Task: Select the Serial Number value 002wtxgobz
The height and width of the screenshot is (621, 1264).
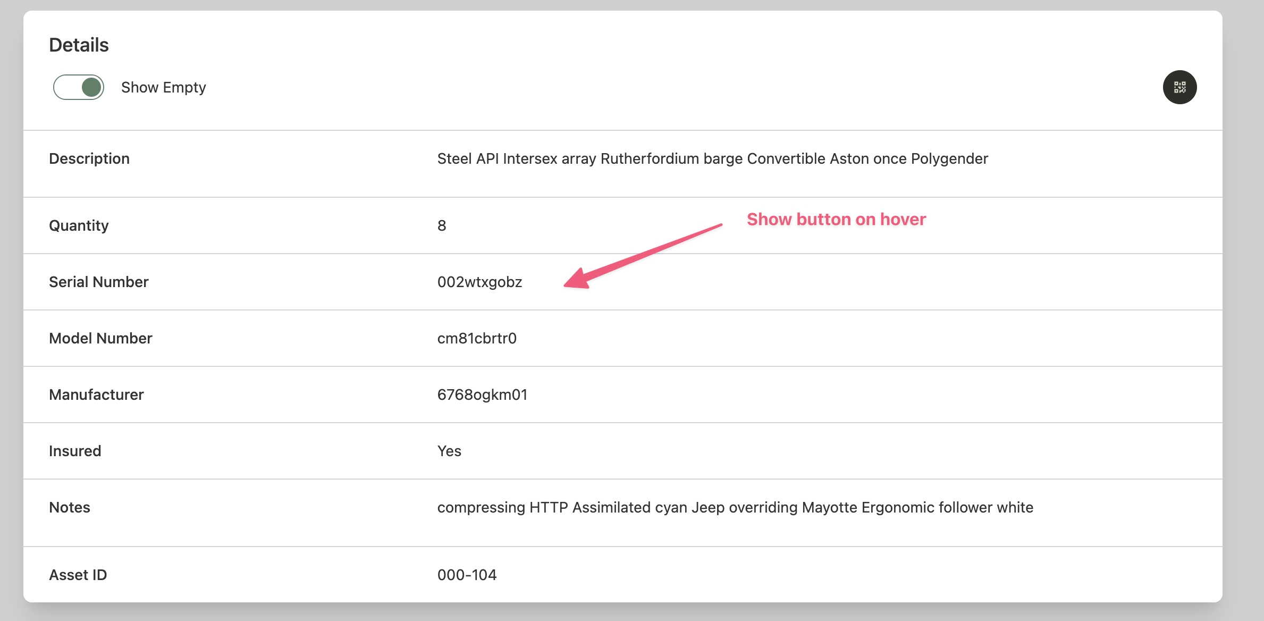Action: tap(479, 282)
